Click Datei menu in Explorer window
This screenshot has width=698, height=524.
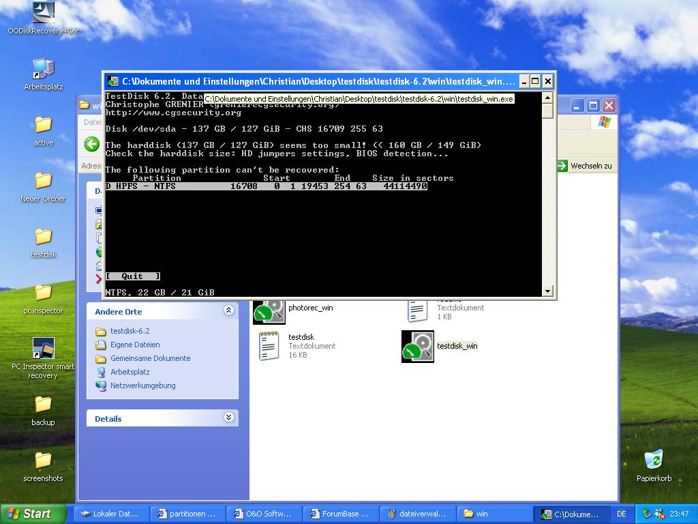(x=92, y=122)
